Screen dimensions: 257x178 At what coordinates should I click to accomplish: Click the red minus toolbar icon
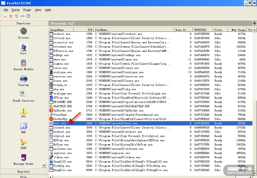click(x=5, y=16)
